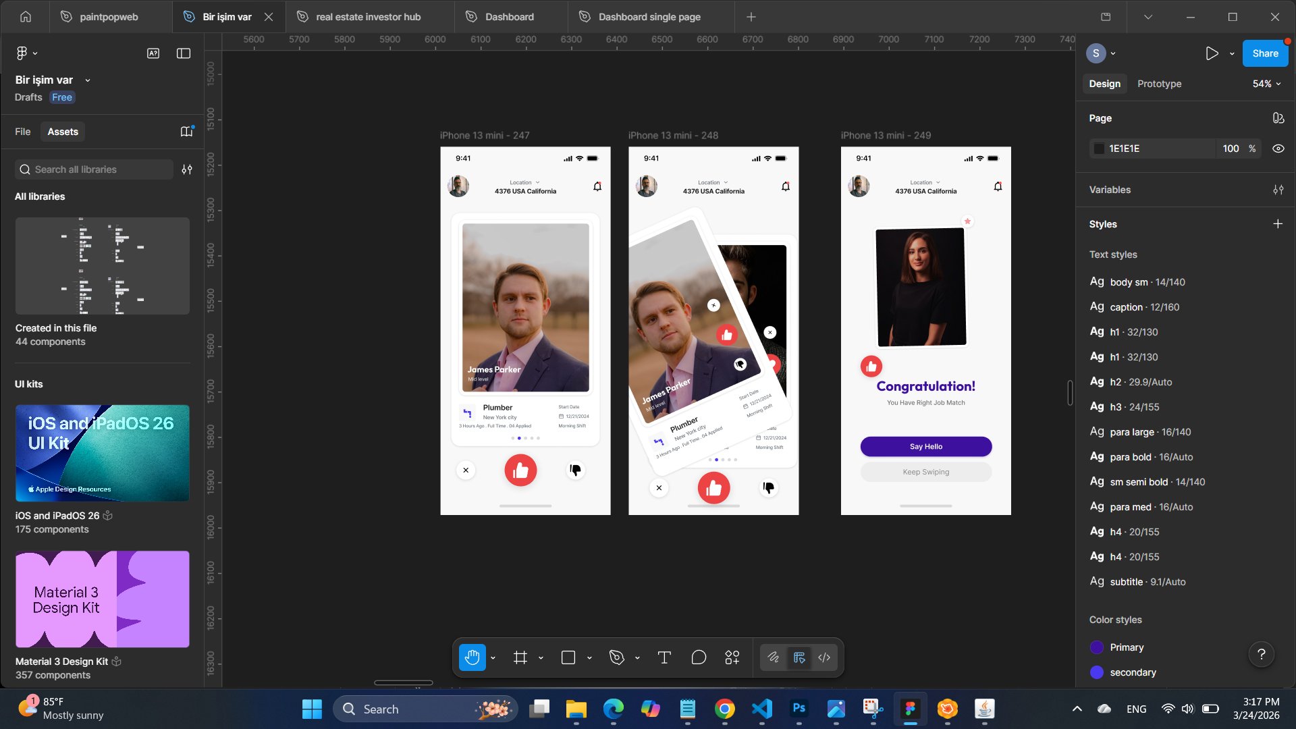Toggle the sidebar collapse panel icon
1296x729 pixels.
point(184,53)
